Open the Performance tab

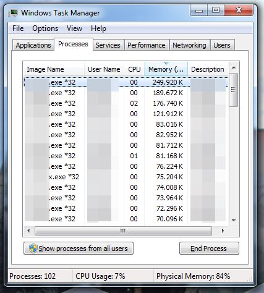pos(147,45)
